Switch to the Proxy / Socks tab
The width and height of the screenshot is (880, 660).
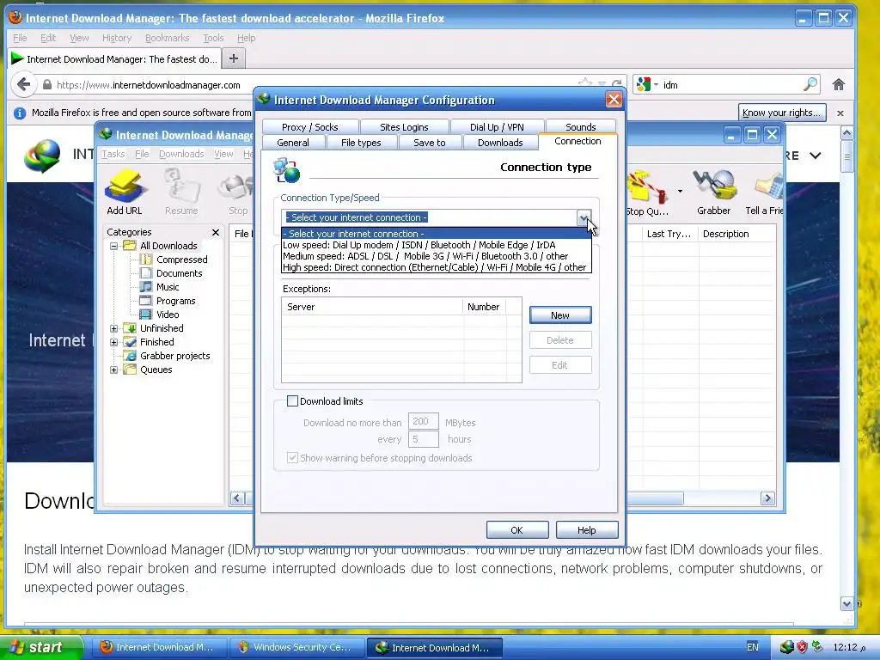309,127
